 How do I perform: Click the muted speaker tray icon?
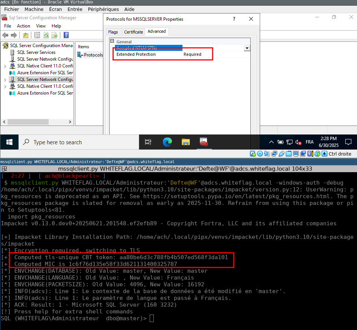click(x=299, y=142)
